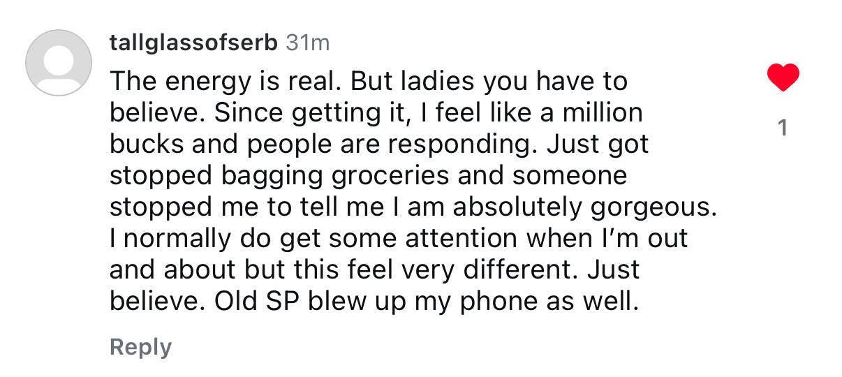Click the tallglassofserb username
This screenshot has width=842, height=377.
click(x=193, y=43)
